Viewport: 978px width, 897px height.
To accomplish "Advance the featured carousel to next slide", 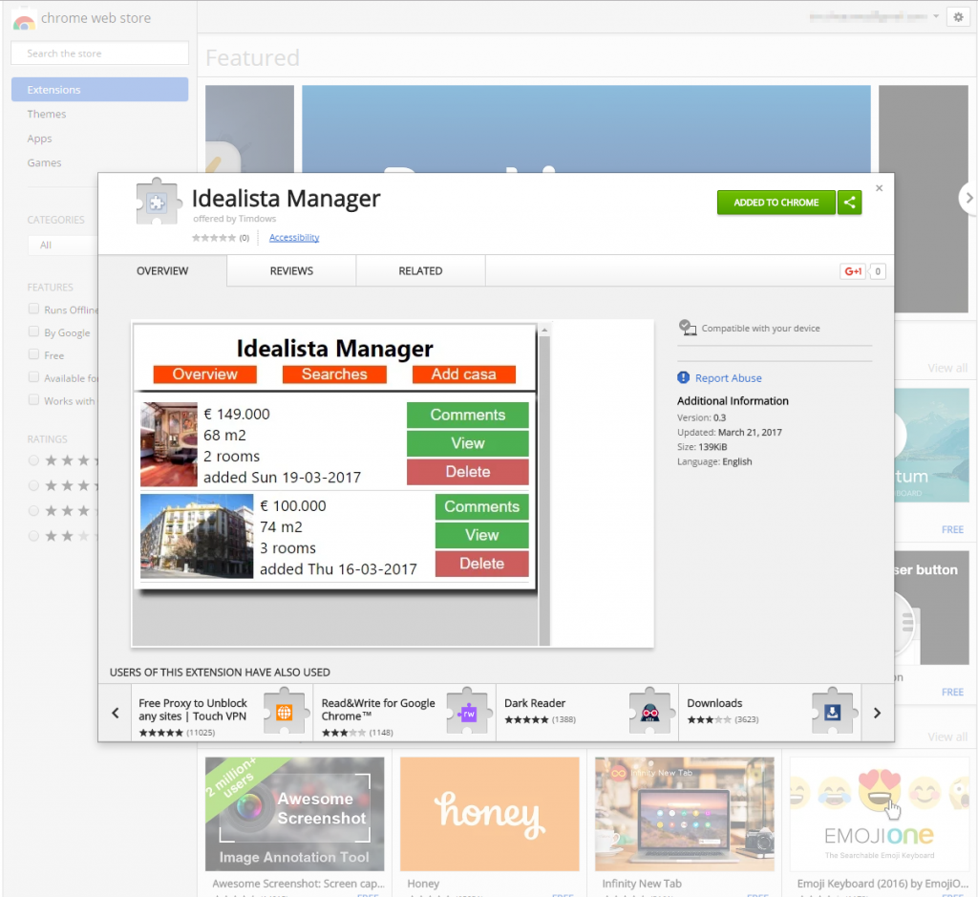I will (x=968, y=198).
